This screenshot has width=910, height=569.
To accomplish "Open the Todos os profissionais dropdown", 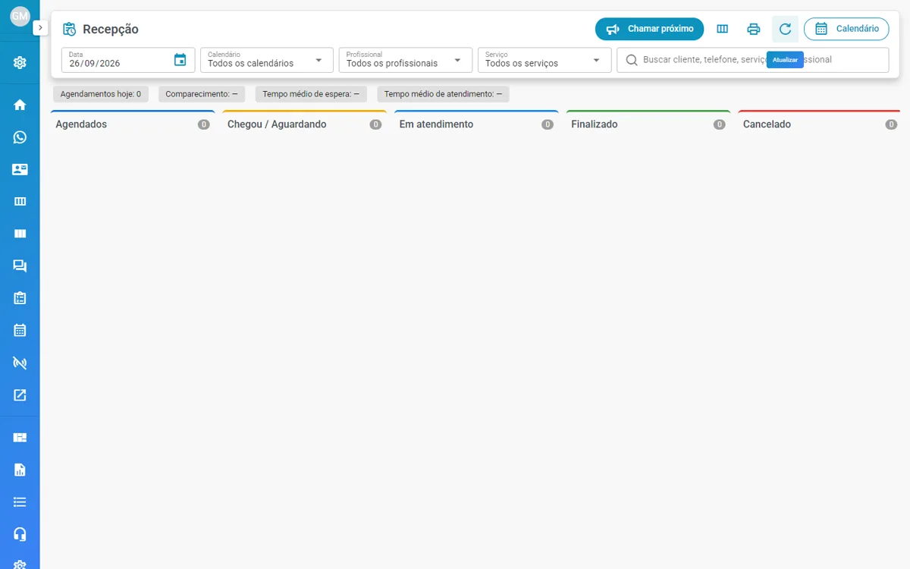I will coord(406,60).
